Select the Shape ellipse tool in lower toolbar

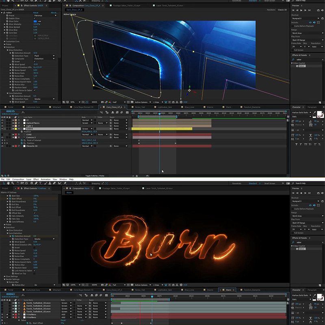(x=32, y=183)
